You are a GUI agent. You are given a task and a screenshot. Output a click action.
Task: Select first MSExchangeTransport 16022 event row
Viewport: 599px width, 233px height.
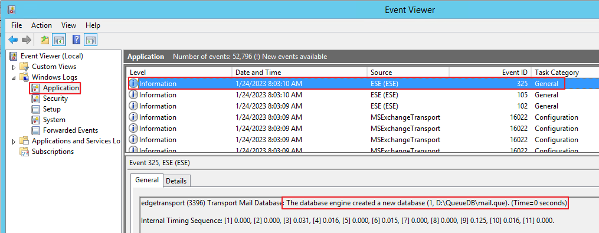pos(362,117)
